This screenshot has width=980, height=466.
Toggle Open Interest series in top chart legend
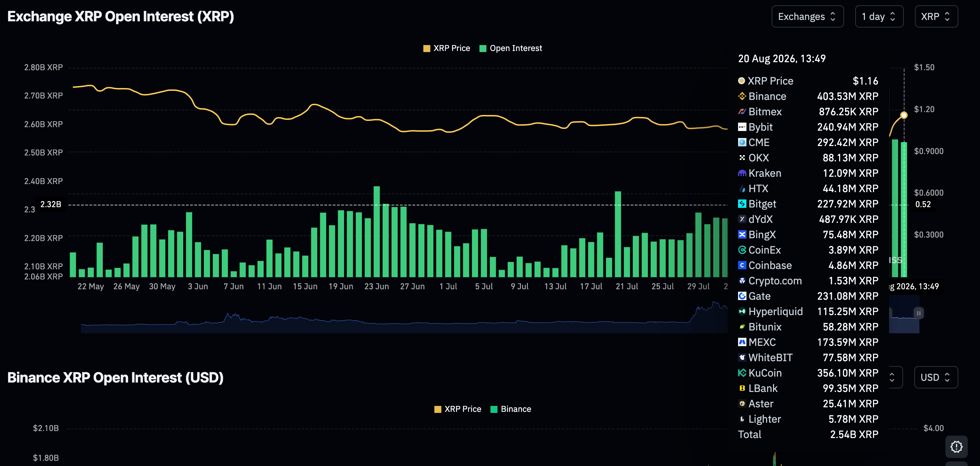point(511,48)
